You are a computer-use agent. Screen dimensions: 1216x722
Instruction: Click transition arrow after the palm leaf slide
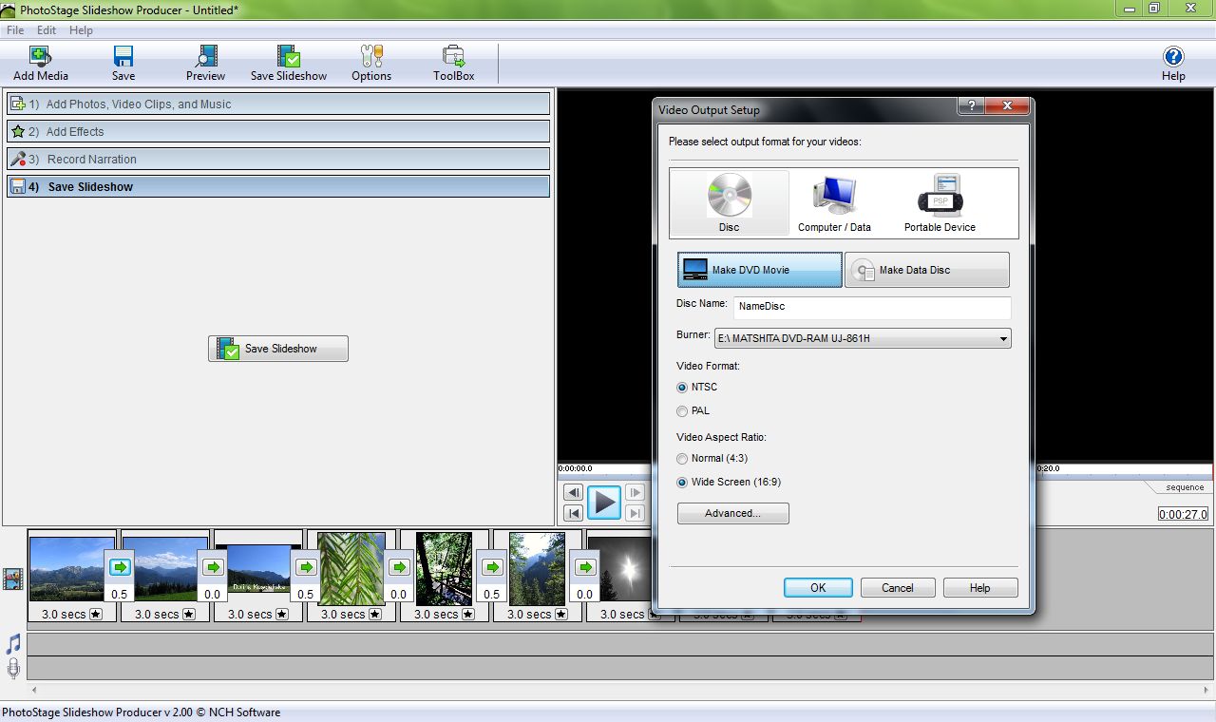point(399,567)
